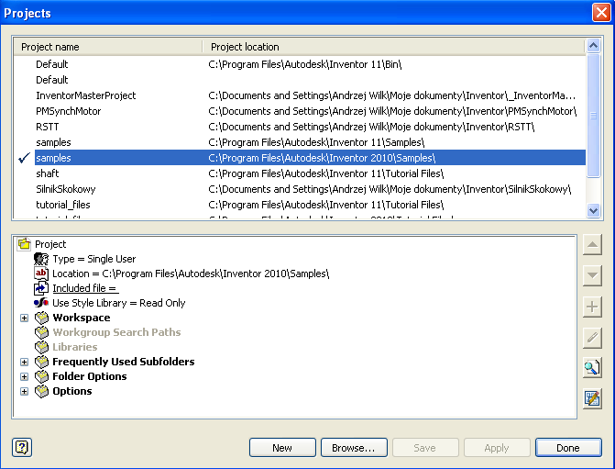Click the Done button
This screenshot has width=615, height=469.
click(x=568, y=448)
